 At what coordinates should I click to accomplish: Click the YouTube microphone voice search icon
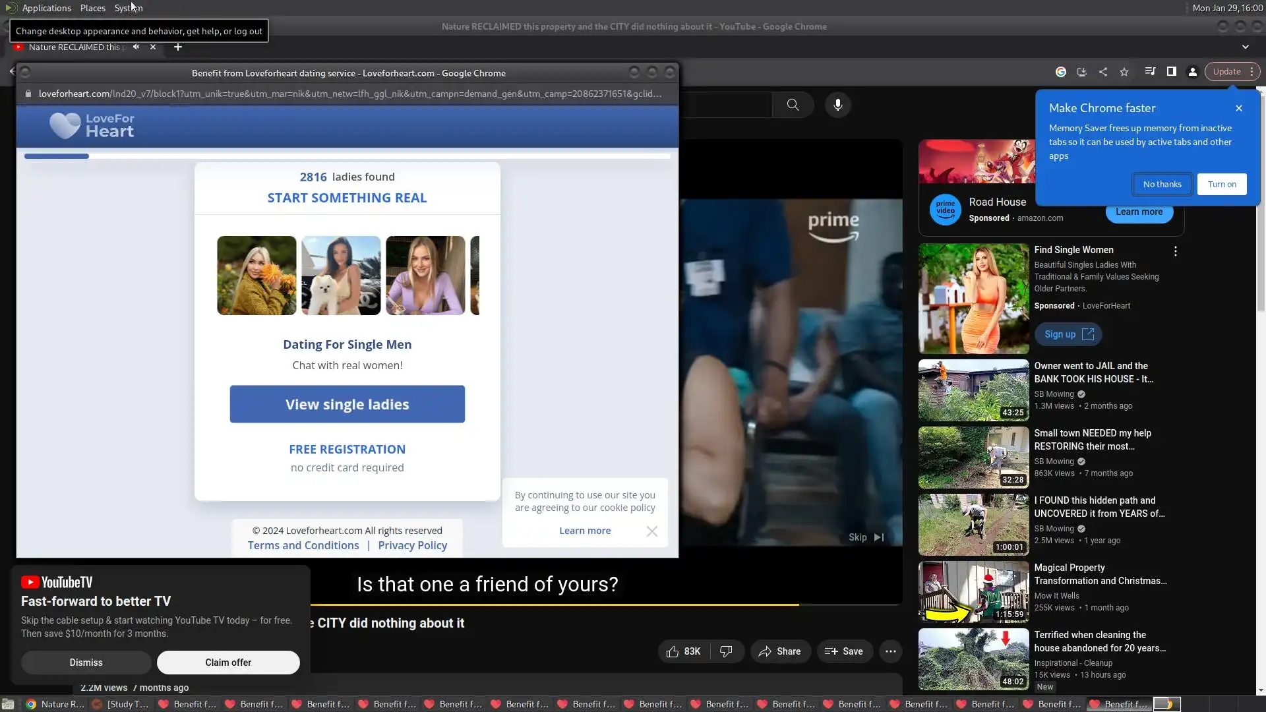tap(837, 105)
